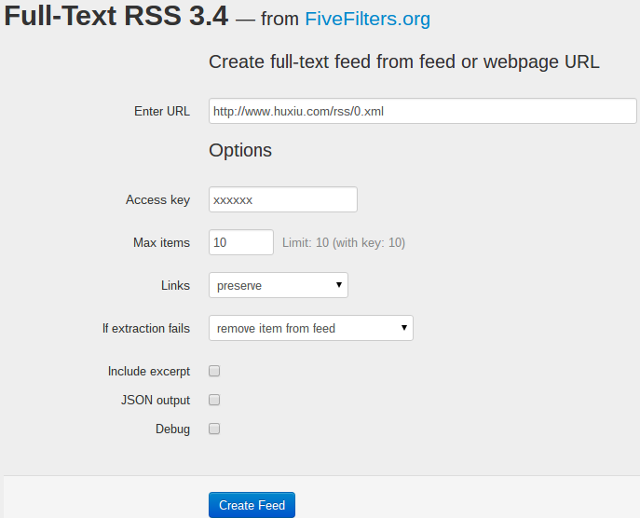The width and height of the screenshot is (640, 518).
Task: Click the 'Enter URL' label
Action: click(162, 111)
